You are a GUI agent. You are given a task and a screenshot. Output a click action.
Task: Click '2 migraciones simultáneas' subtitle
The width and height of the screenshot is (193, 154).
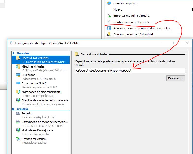pyautogui.click(x=38, y=96)
